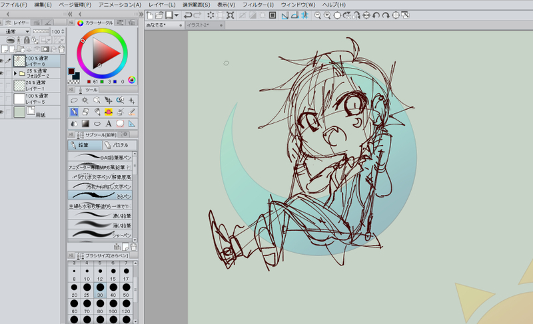
Task: Open the 編集(E) menu
Action: [43, 5]
